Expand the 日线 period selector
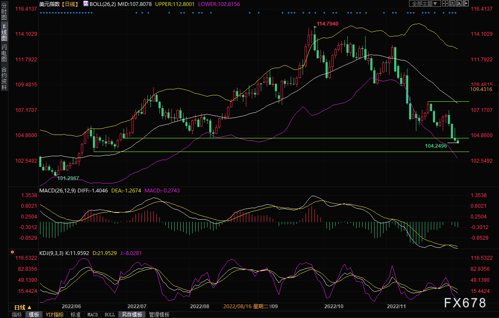This screenshot has width=499, height=318. click(23, 307)
